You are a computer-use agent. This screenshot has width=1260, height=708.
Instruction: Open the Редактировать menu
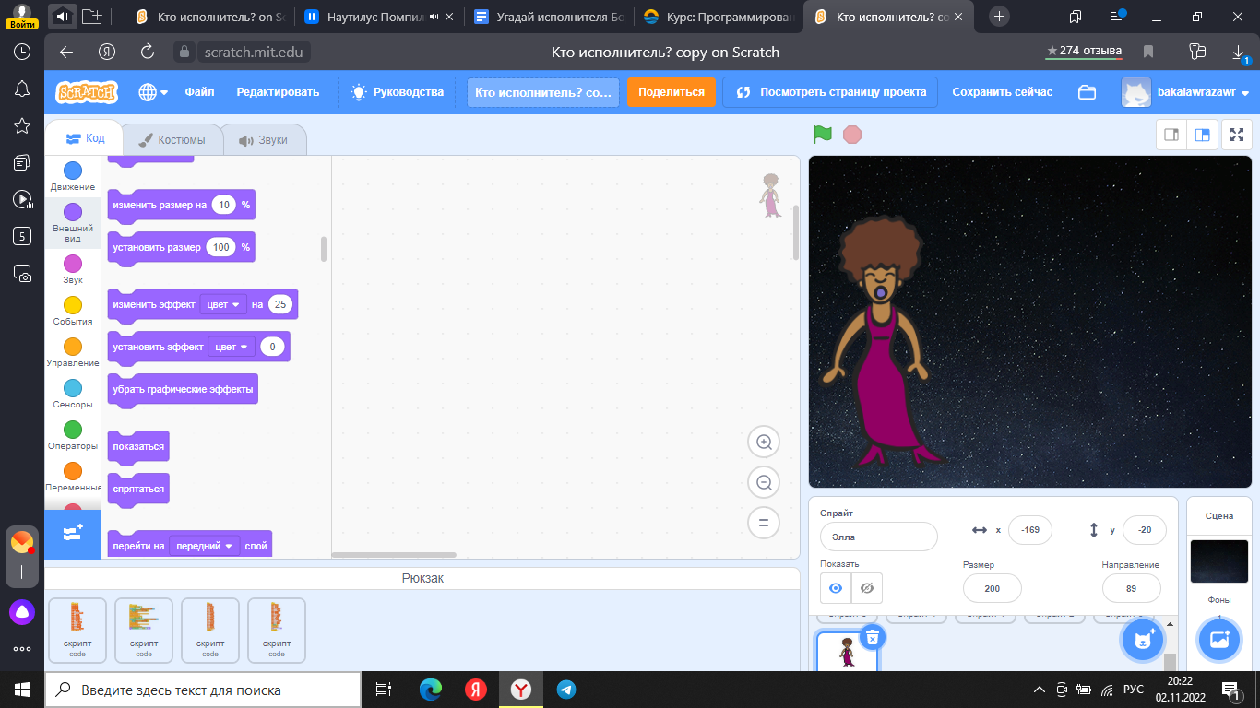278,92
